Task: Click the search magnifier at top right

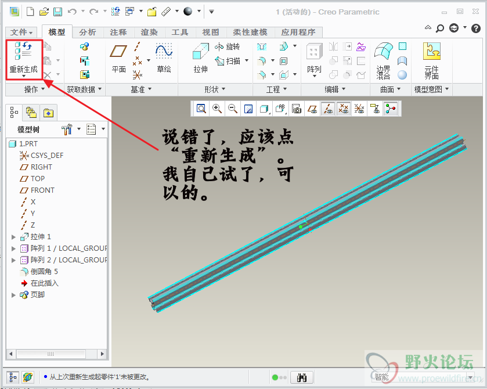Action: (439, 28)
